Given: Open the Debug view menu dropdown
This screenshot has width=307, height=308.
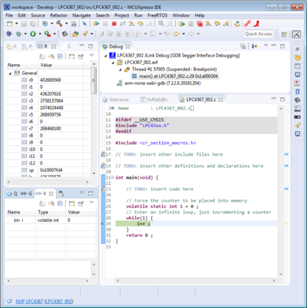Looking at the screenshot, I should coord(266,45).
